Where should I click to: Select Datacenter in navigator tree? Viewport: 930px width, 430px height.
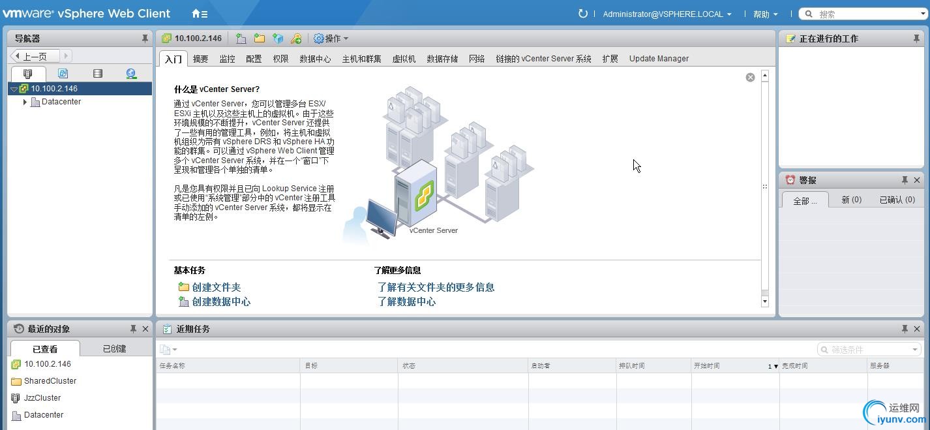click(x=61, y=102)
